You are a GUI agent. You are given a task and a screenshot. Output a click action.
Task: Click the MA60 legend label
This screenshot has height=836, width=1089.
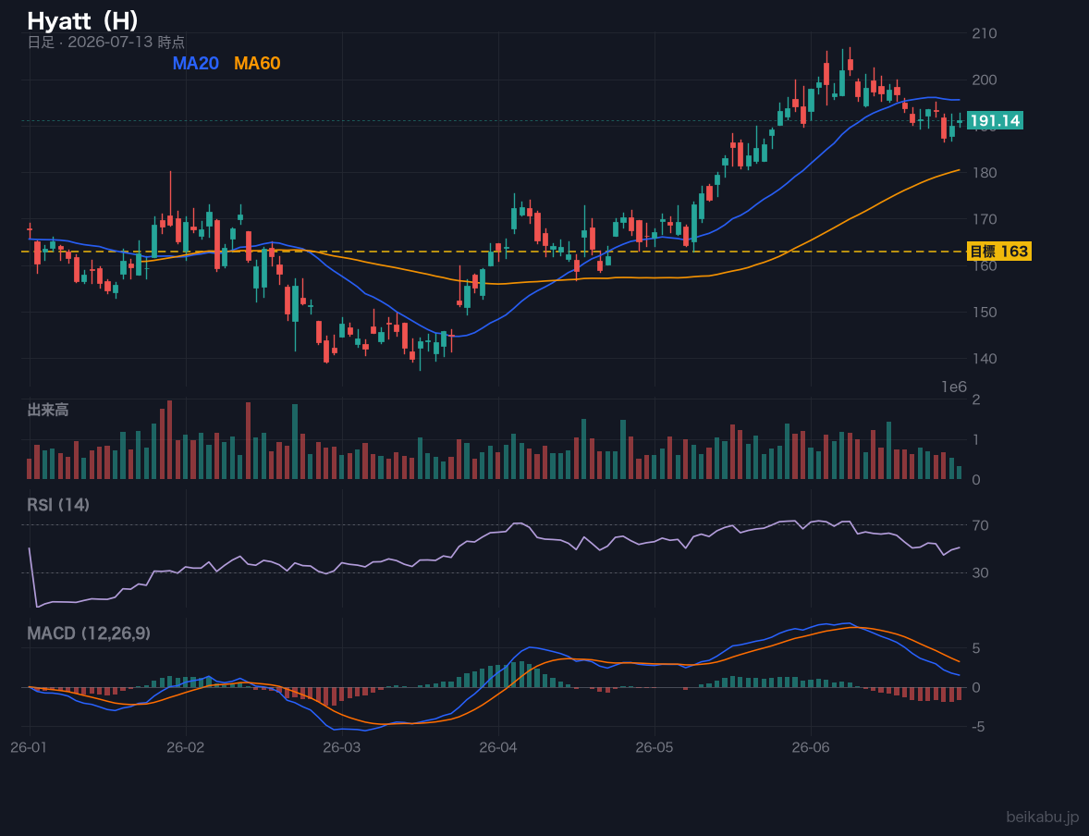coord(257,63)
